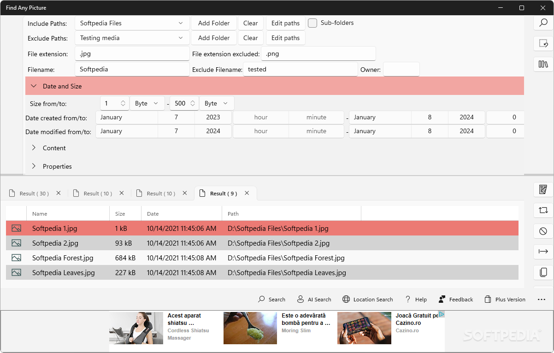Open the size-from Byte unit dropdown
The height and width of the screenshot is (353, 554).
(147, 103)
